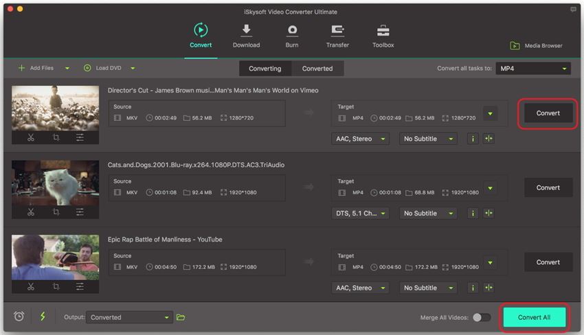Screen dimensions: 584x335
Task: Open the Convert all tasks to MP4 dropdown
Action: tap(533, 69)
